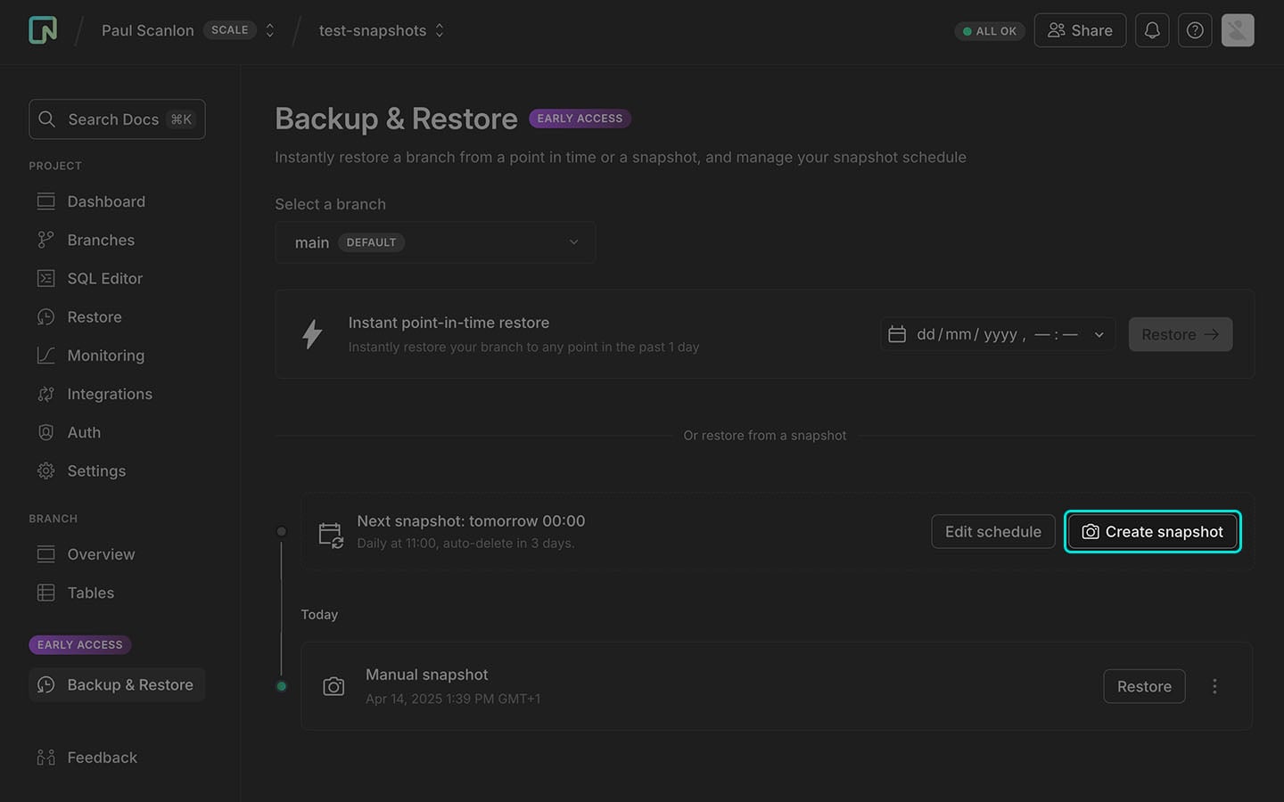This screenshot has height=802, width=1284.
Task: Click the Create snapshot button
Action: [1152, 531]
